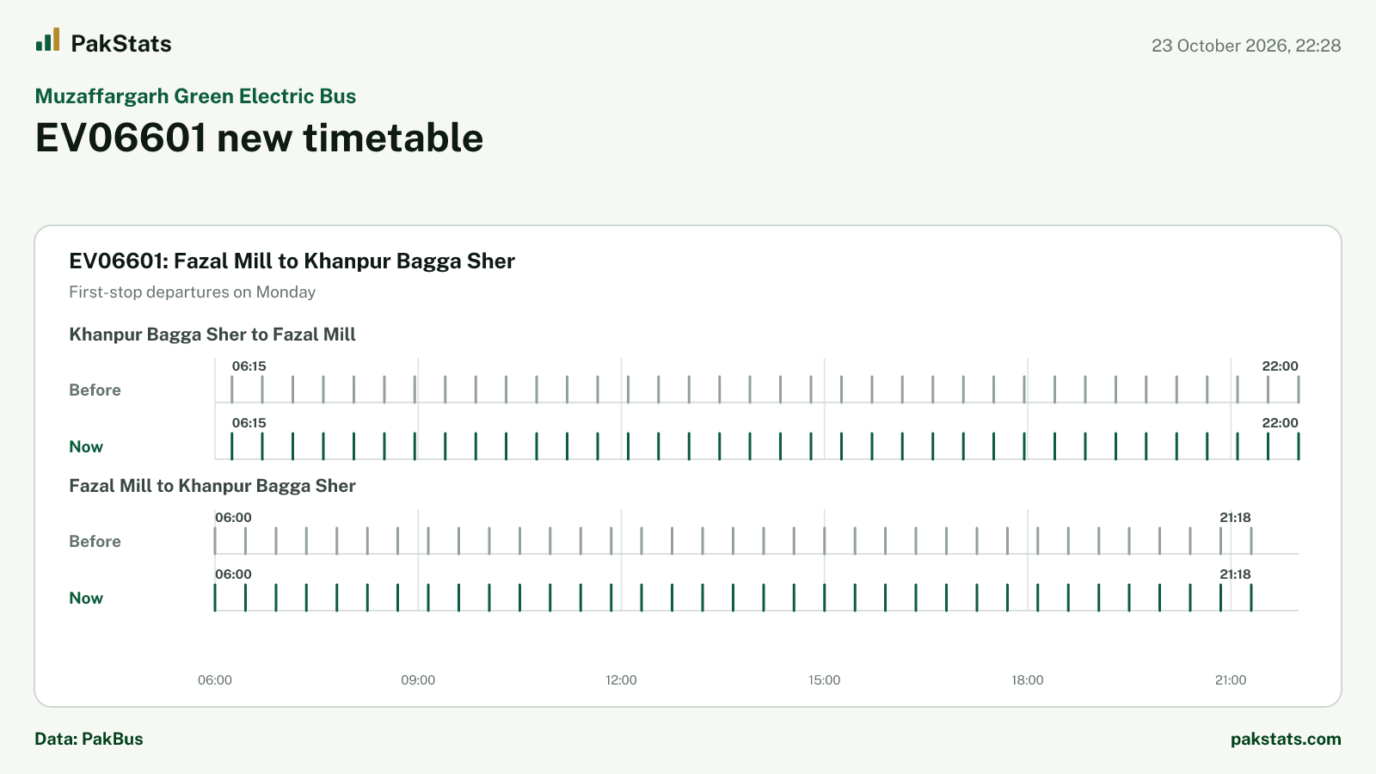The height and width of the screenshot is (774, 1376).
Task: Click the 06:15 first departure tick in top Before row
Action: 232,390
